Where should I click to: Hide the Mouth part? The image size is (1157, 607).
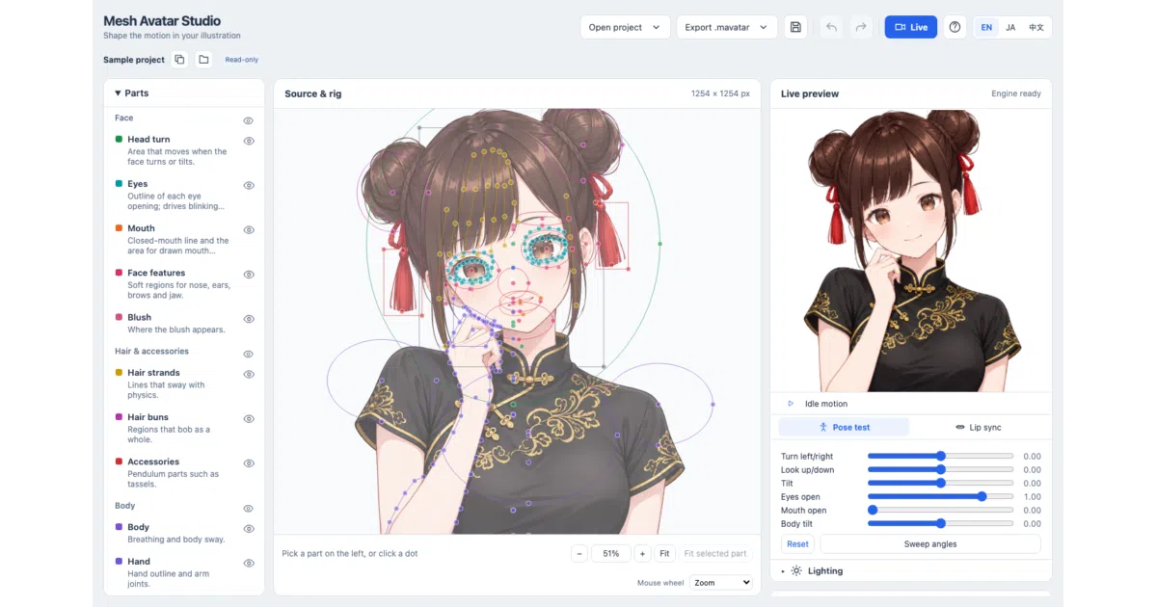(248, 230)
